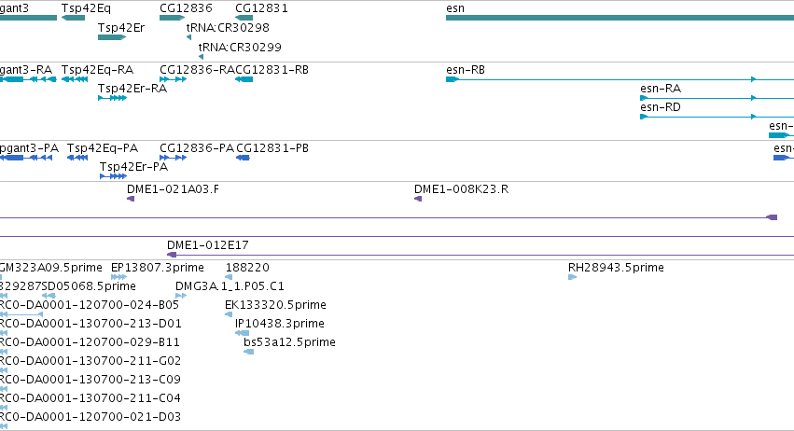The image size is (794, 431).
Task: Open the esn-RA transcript label
Action: point(661,89)
